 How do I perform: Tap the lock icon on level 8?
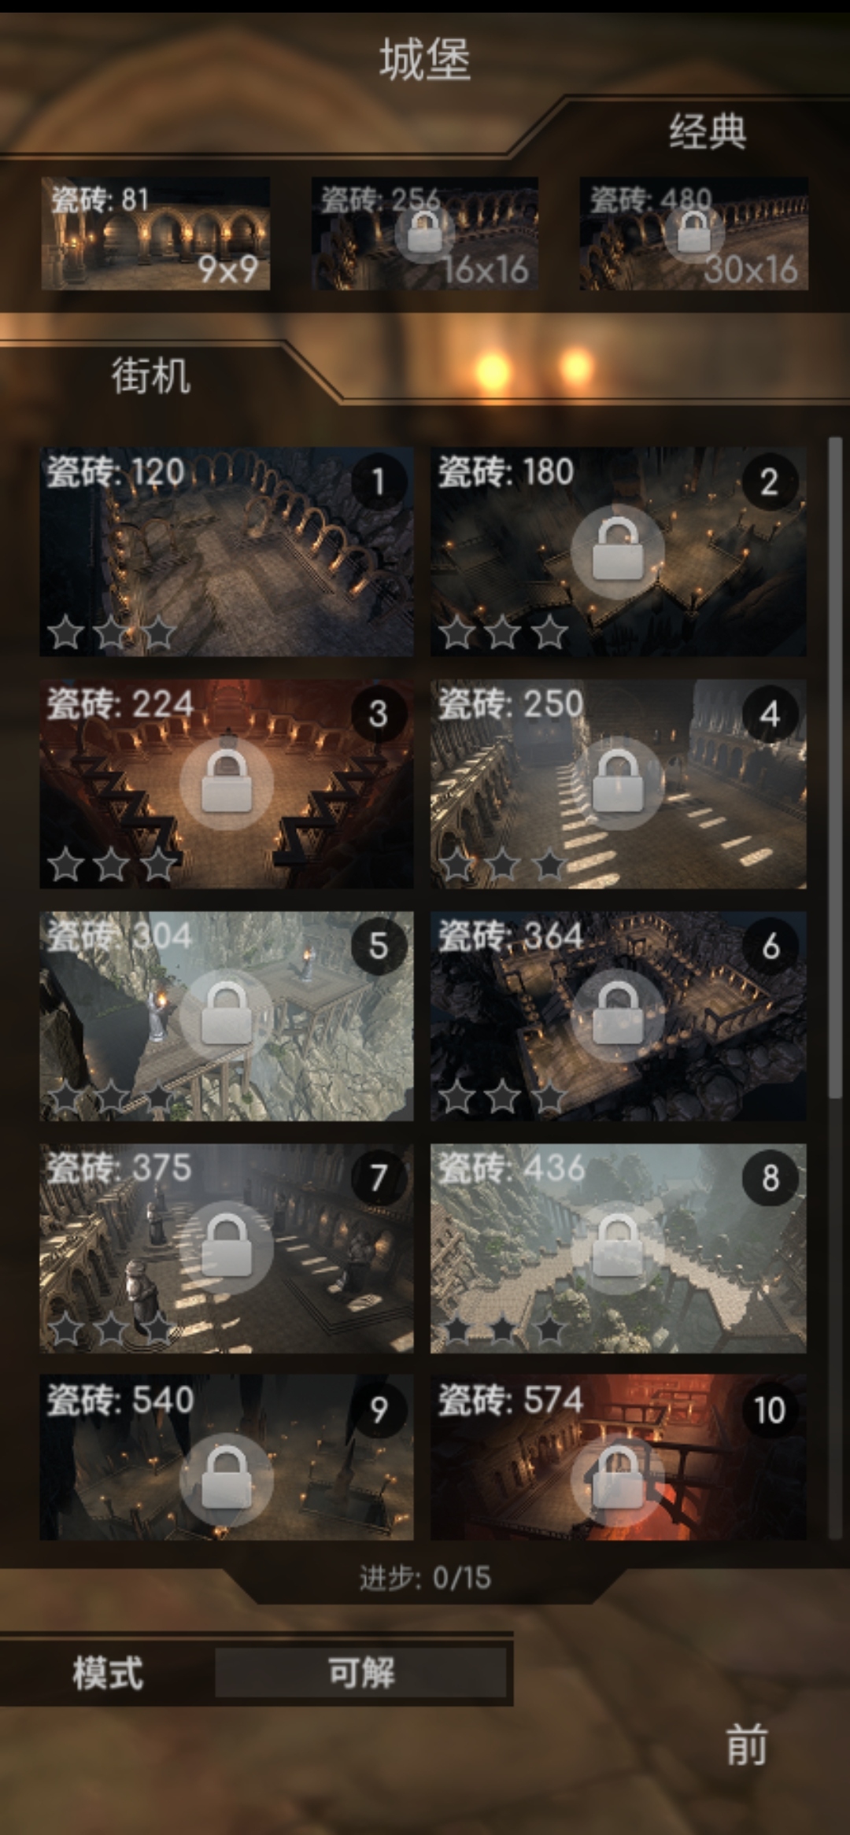[x=618, y=1248]
